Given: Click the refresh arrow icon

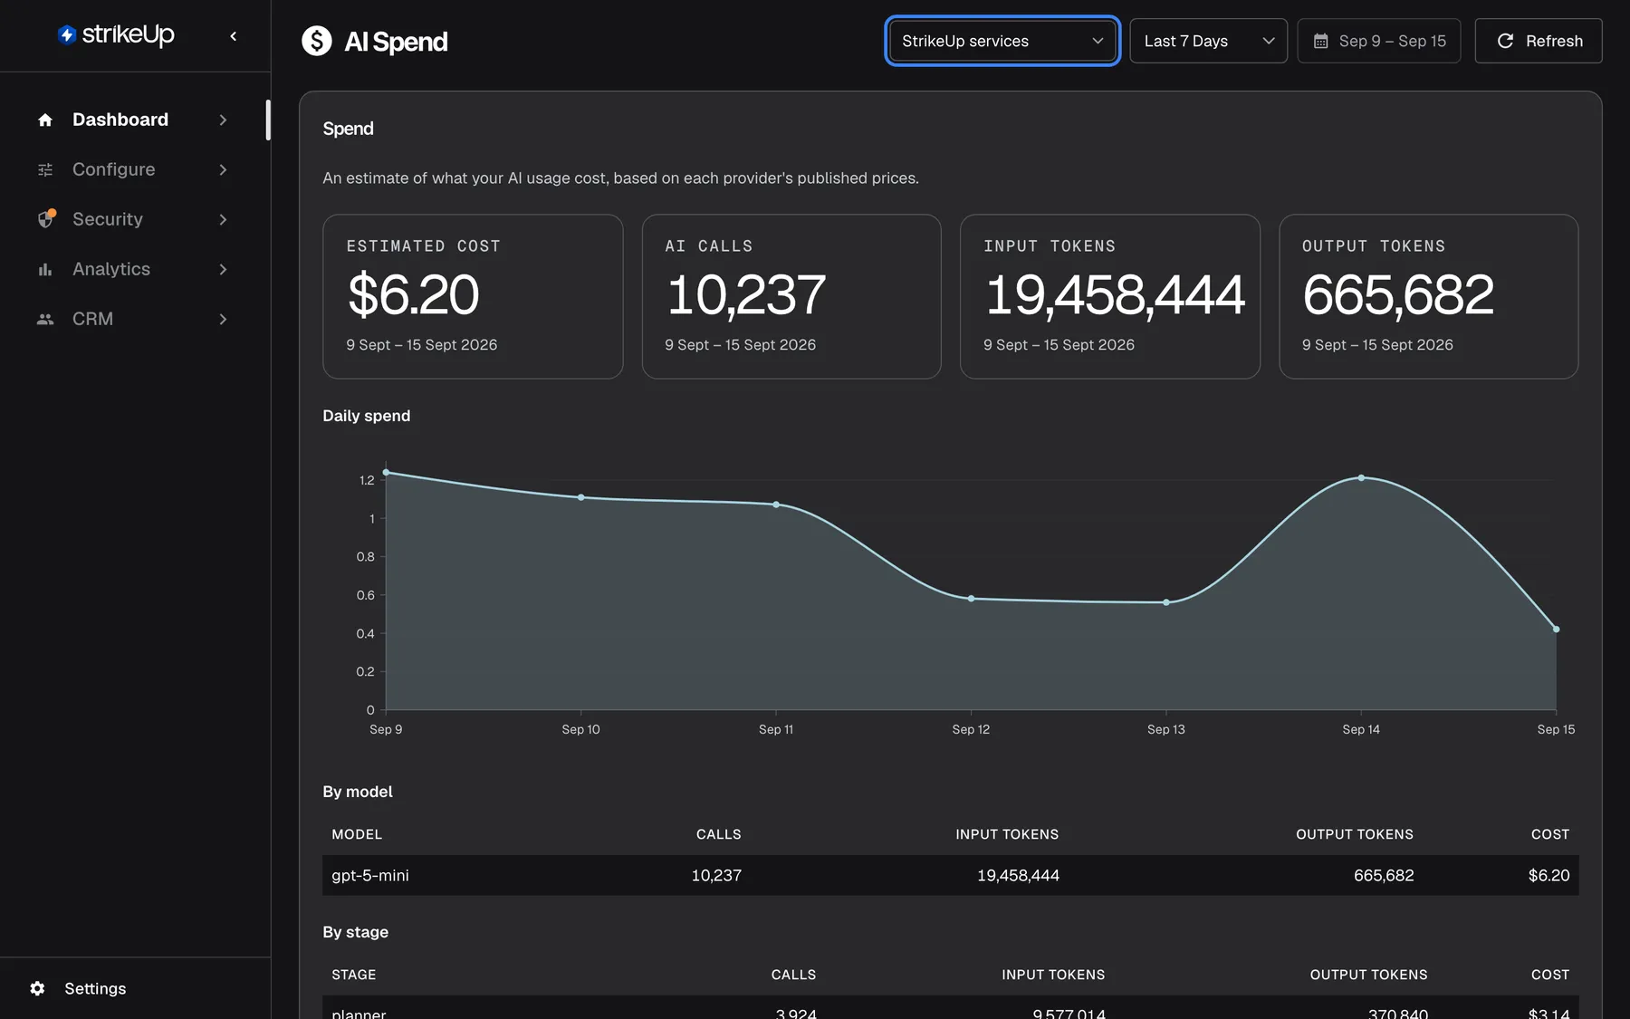Looking at the screenshot, I should 1505,41.
